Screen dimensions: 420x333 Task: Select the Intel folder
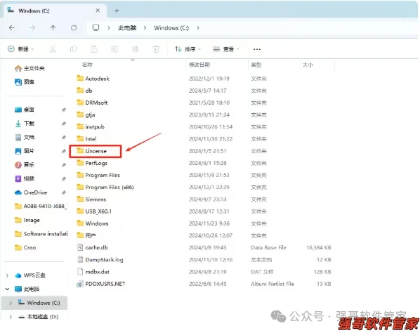point(86,139)
